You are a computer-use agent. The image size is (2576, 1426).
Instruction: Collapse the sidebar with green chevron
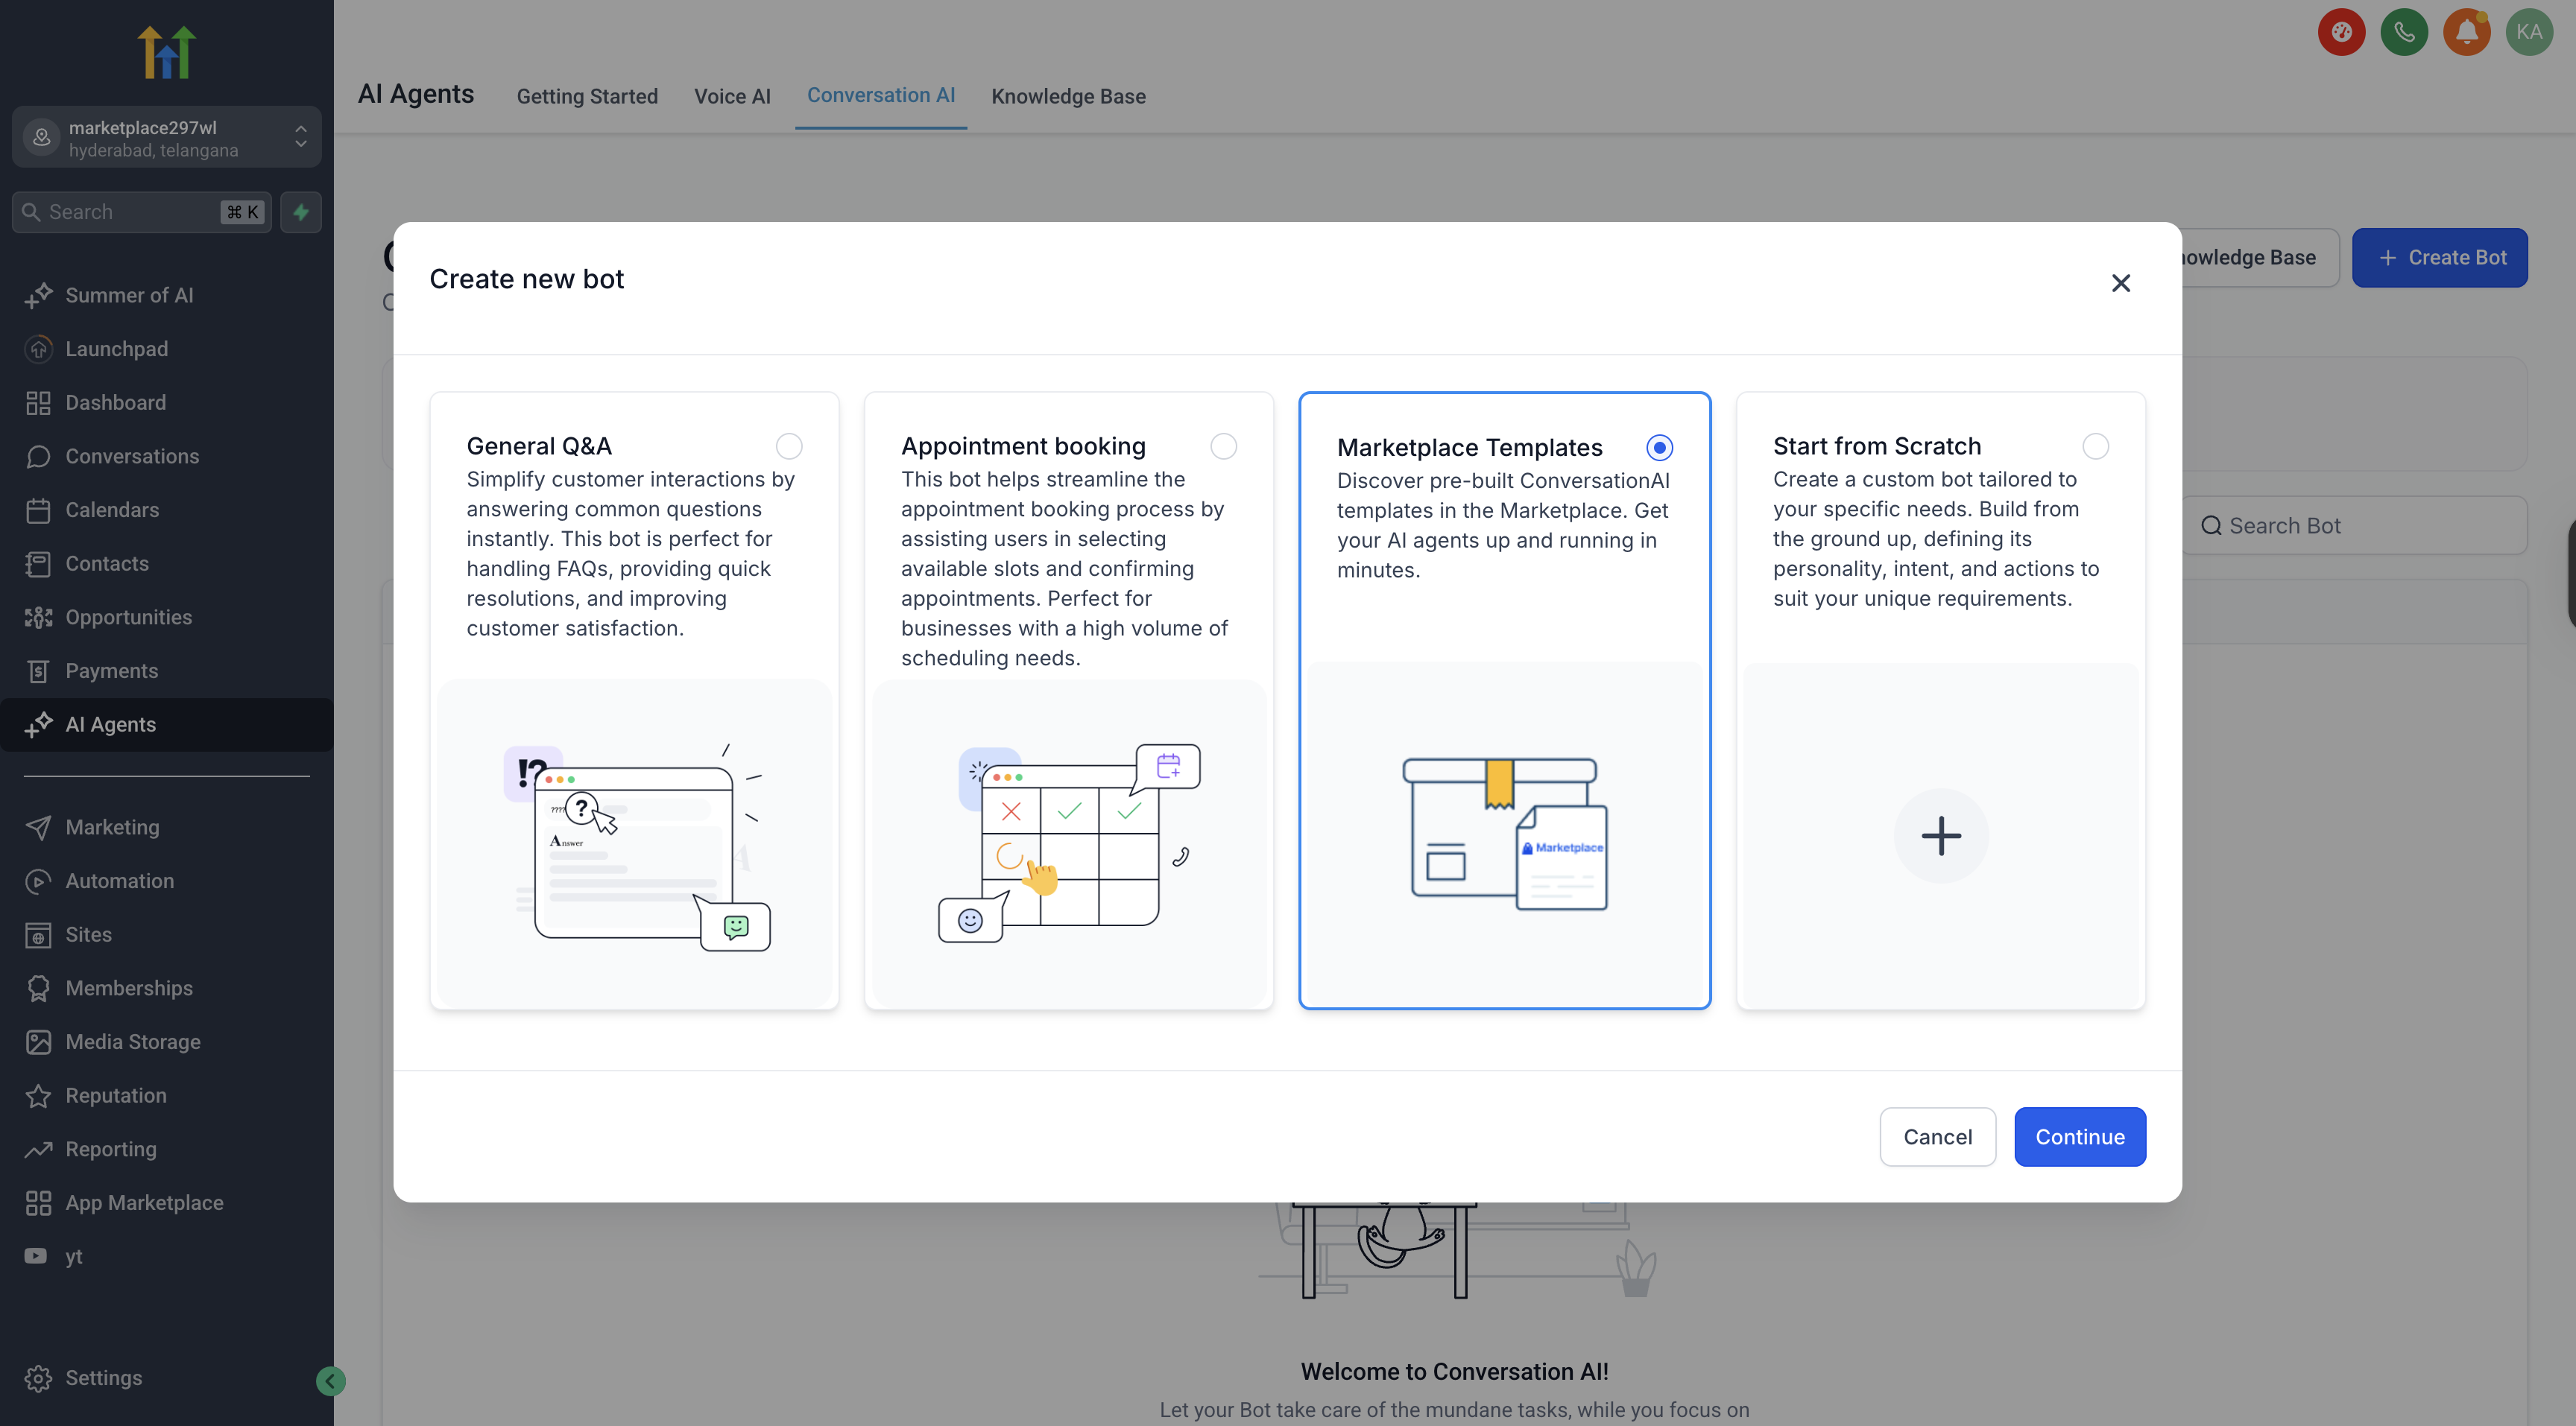(x=331, y=1381)
